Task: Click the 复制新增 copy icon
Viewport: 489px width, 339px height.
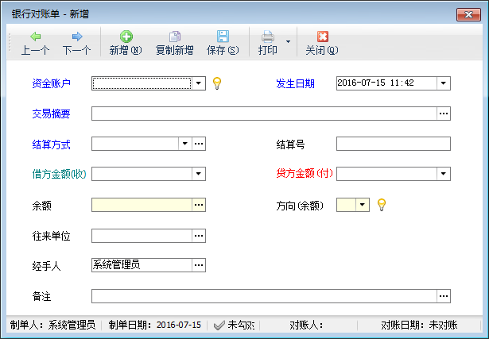Action: point(174,37)
